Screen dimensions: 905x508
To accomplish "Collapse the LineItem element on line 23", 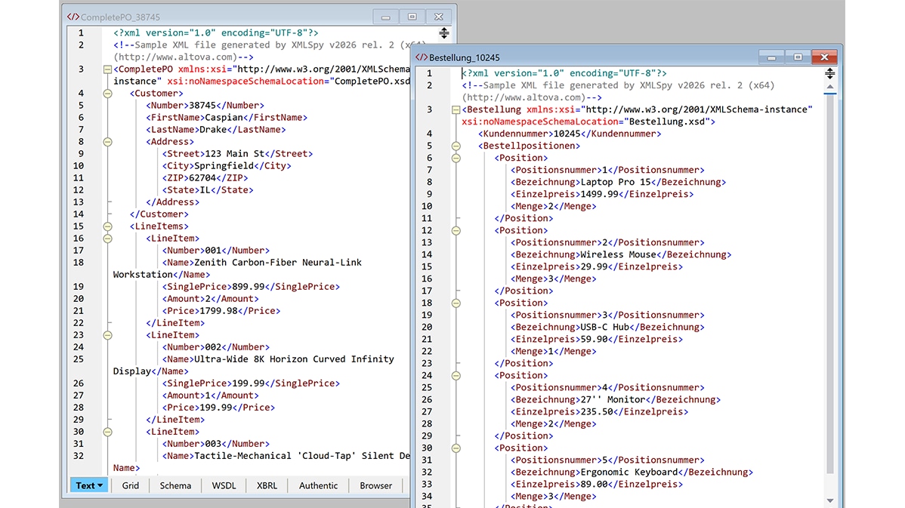I will pyautogui.click(x=107, y=335).
